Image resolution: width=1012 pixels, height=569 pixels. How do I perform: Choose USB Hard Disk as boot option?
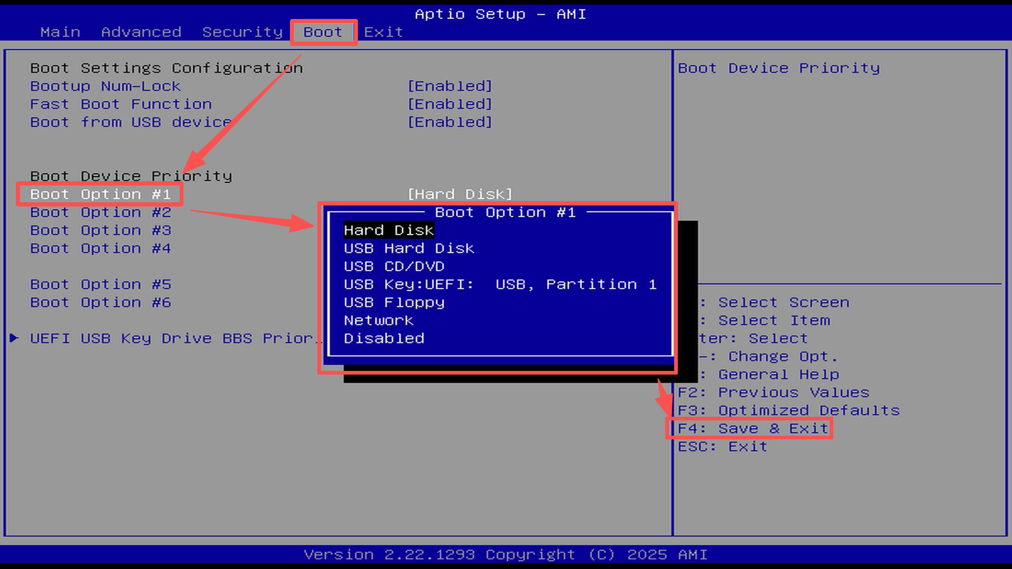408,248
